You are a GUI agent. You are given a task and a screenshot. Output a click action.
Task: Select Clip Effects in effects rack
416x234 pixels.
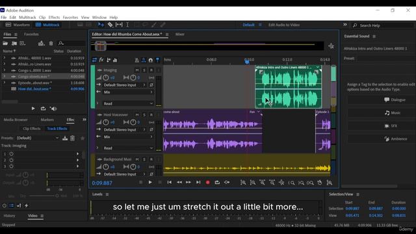(x=32, y=129)
